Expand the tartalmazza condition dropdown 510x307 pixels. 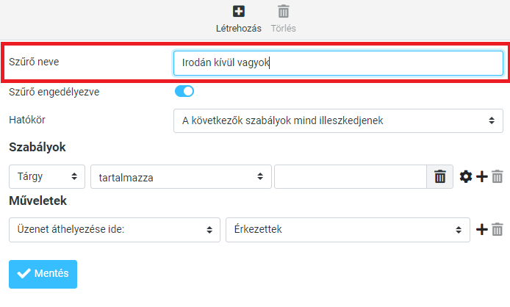point(180,176)
